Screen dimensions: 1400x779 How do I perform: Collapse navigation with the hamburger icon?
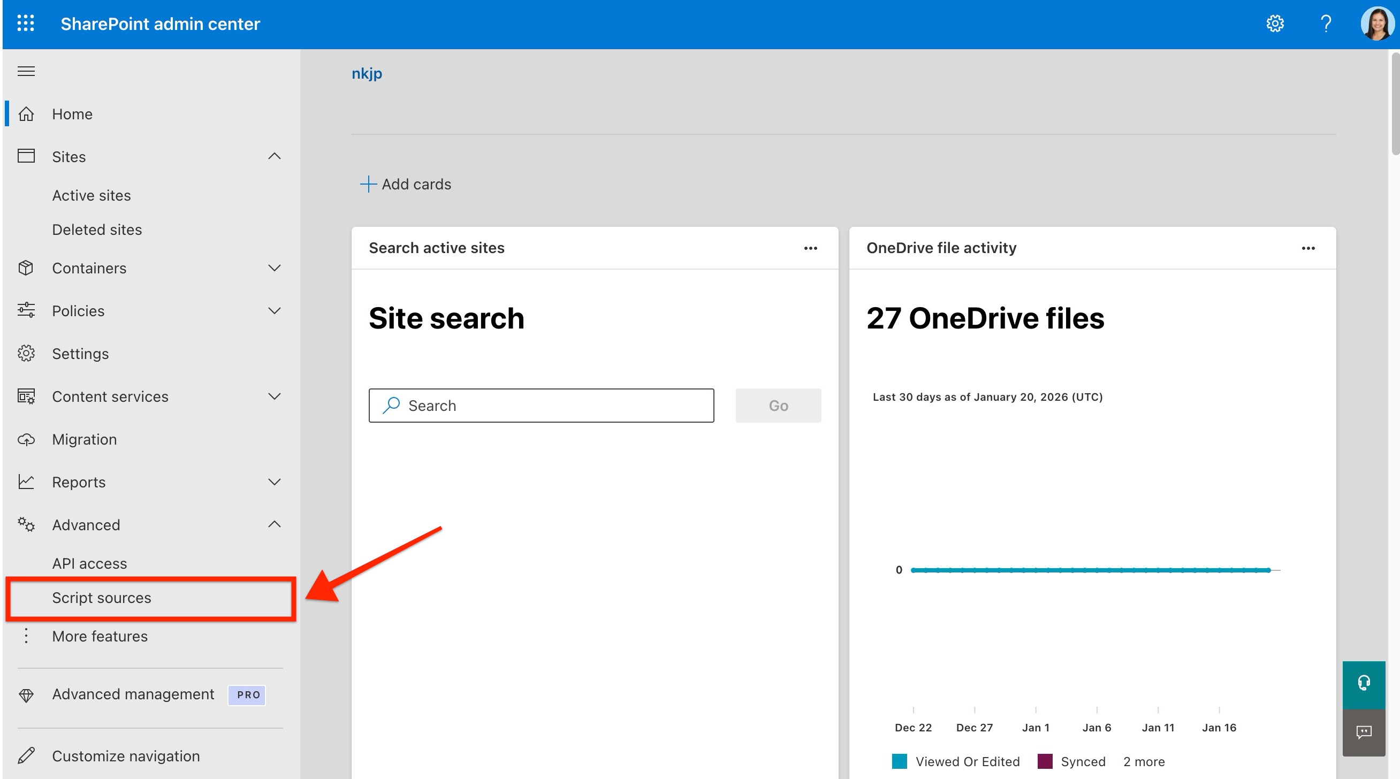26,71
